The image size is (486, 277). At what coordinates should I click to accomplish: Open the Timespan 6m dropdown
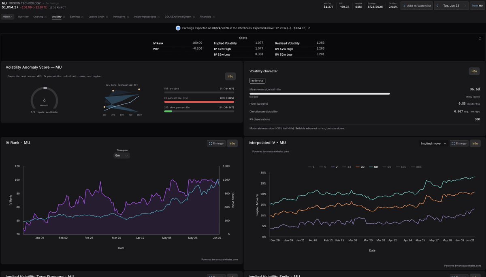click(122, 155)
